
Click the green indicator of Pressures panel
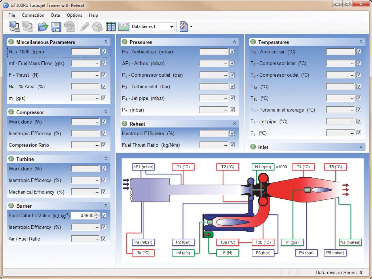(x=125, y=42)
